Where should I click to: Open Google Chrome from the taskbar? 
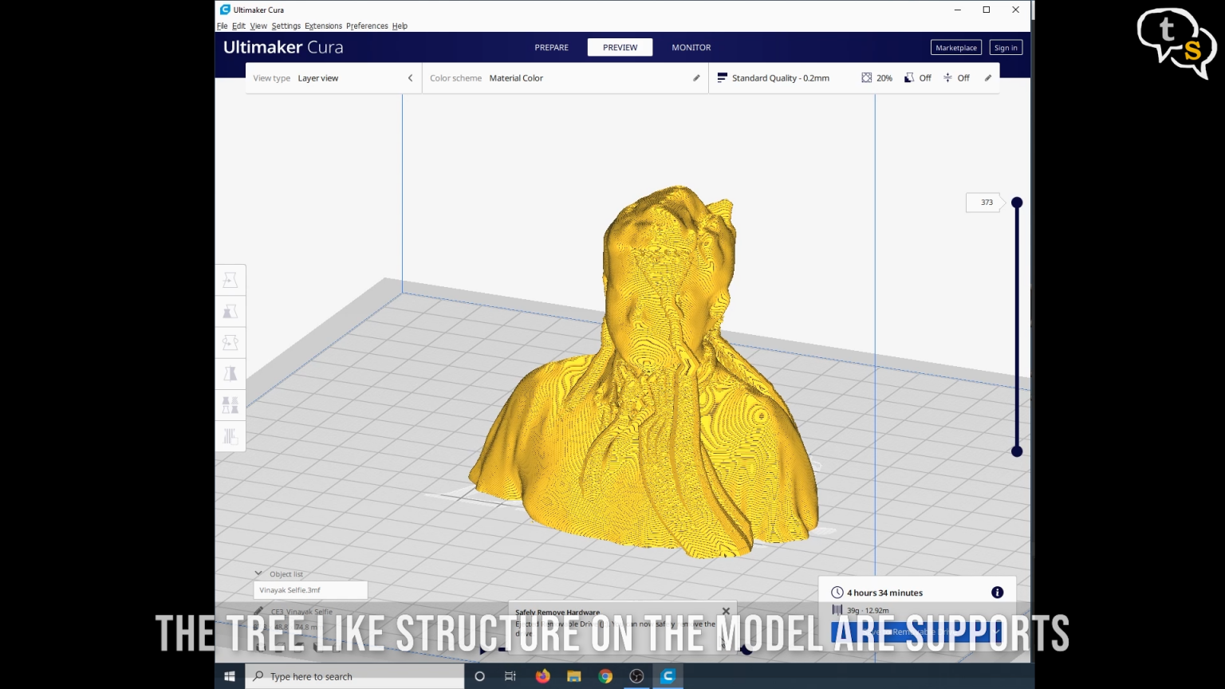605,675
